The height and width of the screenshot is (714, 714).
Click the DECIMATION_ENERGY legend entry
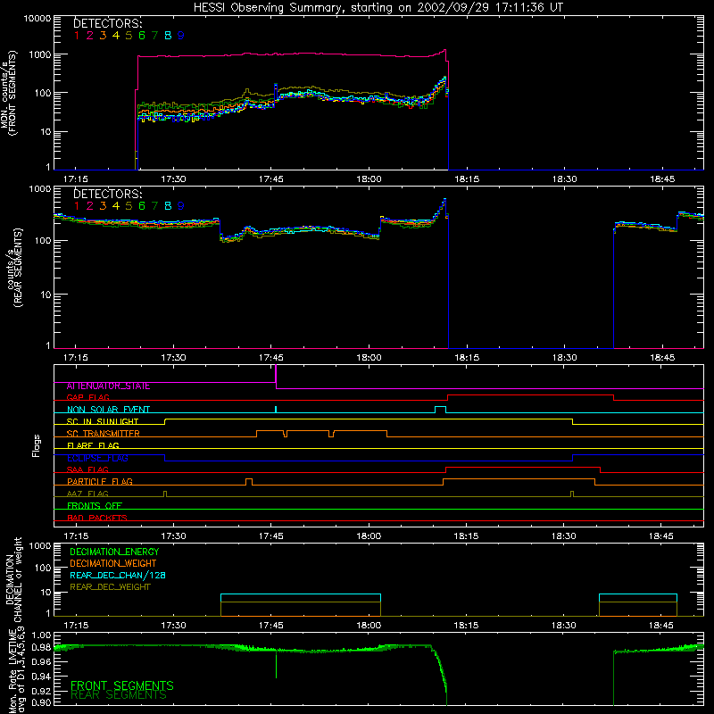click(x=114, y=552)
